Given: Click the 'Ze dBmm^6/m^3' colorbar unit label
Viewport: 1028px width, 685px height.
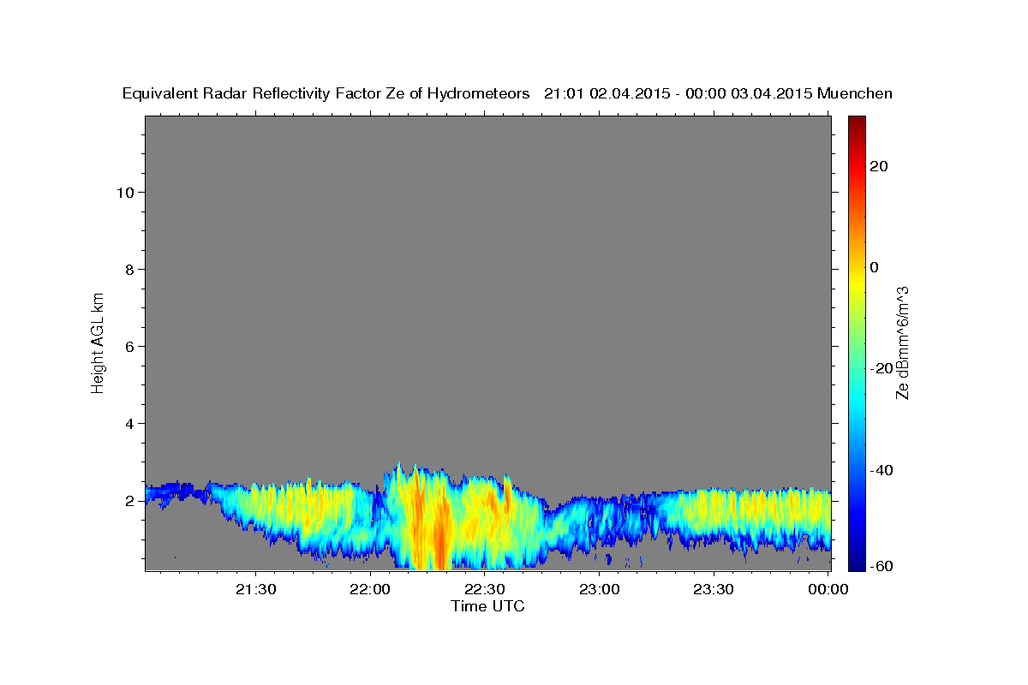Looking at the screenshot, I should pos(902,342).
